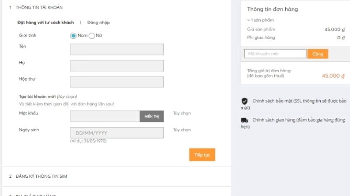
Task: Click the Hộp thư email field
Action: click(117, 82)
